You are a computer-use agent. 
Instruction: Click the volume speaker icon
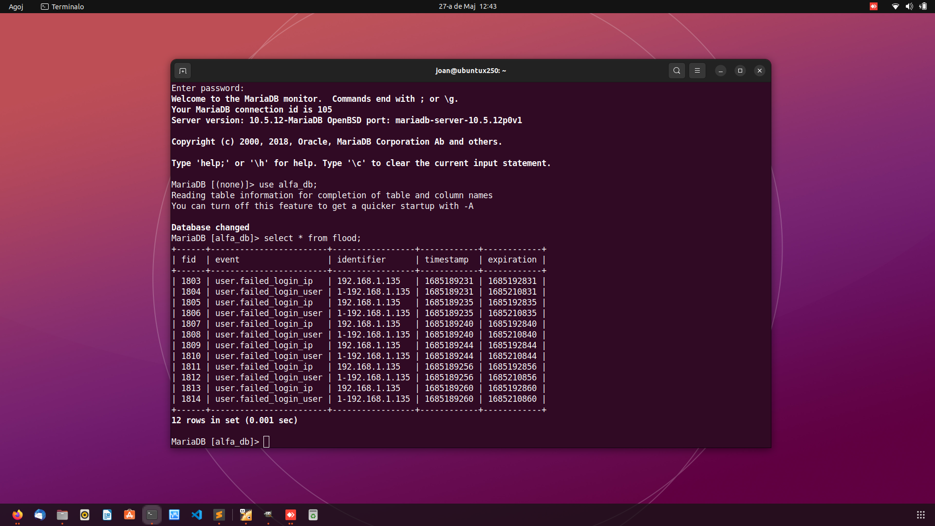tap(909, 6)
